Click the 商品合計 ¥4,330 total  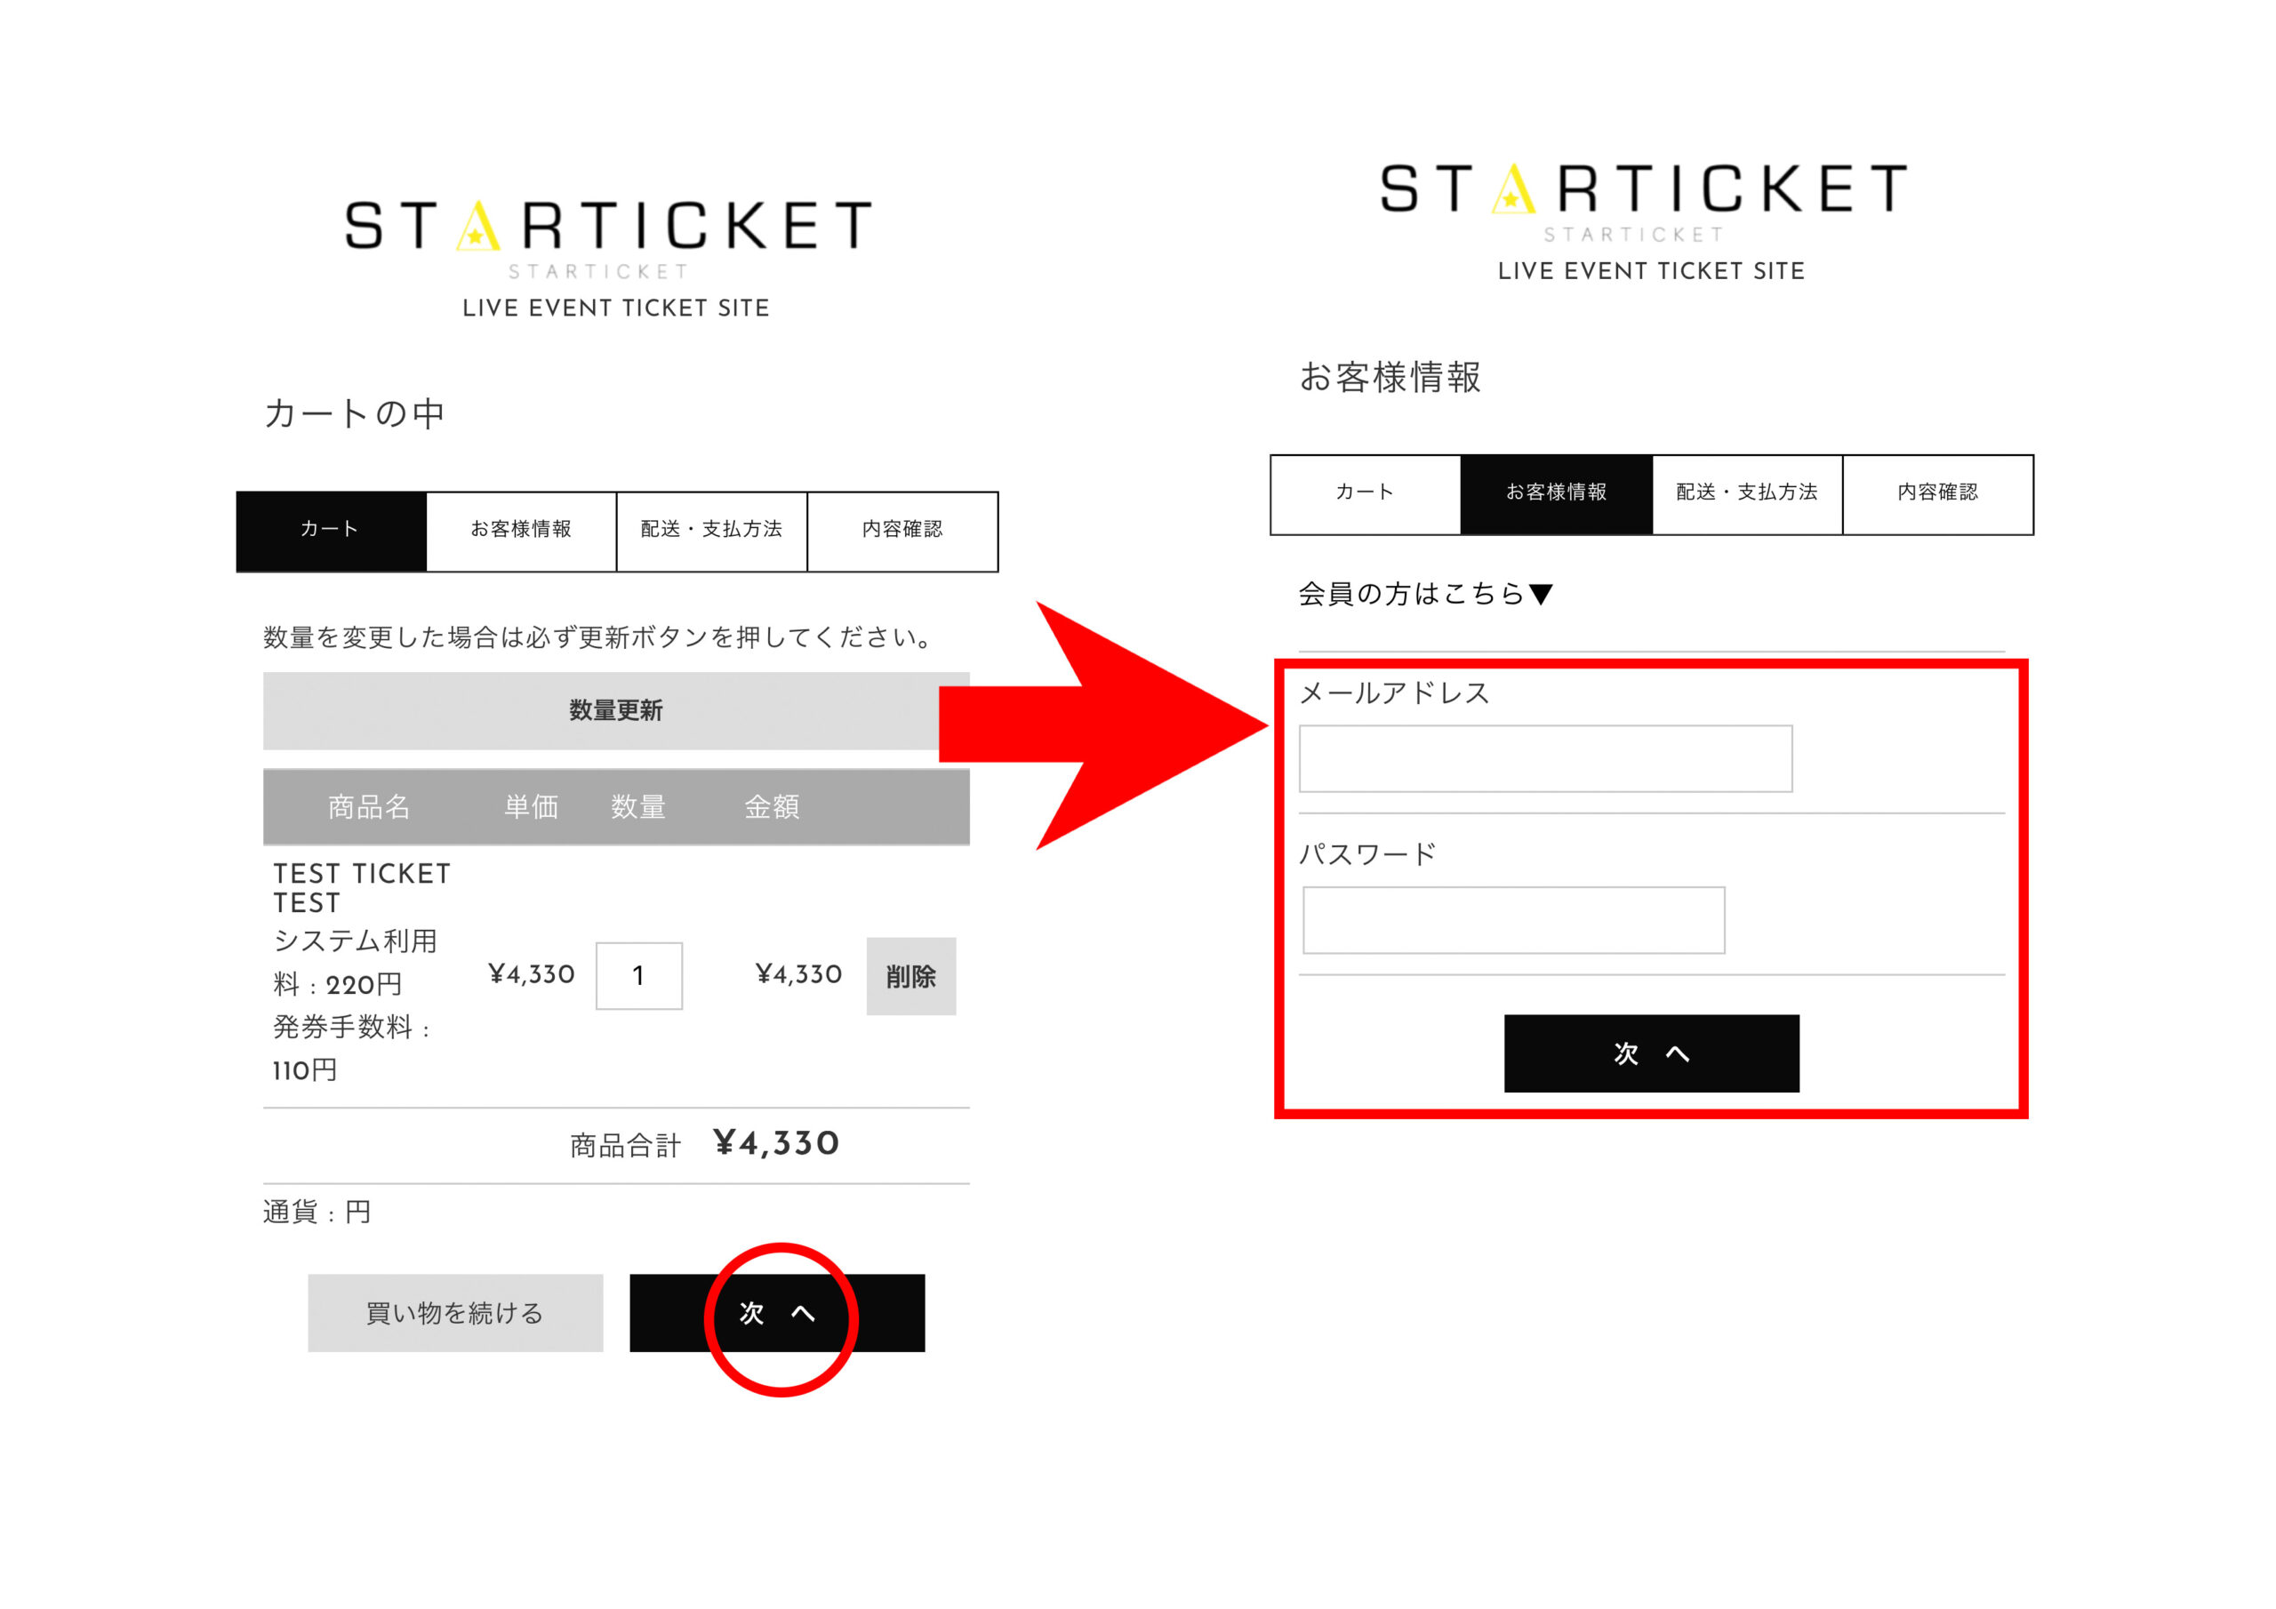click(x=705, y=1144)
